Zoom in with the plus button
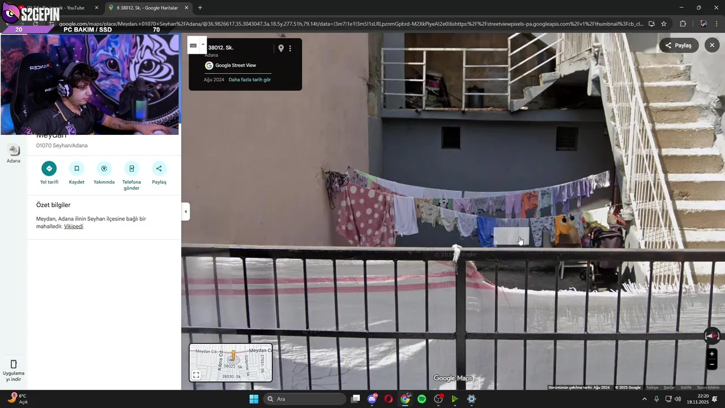 pos(712,354)
